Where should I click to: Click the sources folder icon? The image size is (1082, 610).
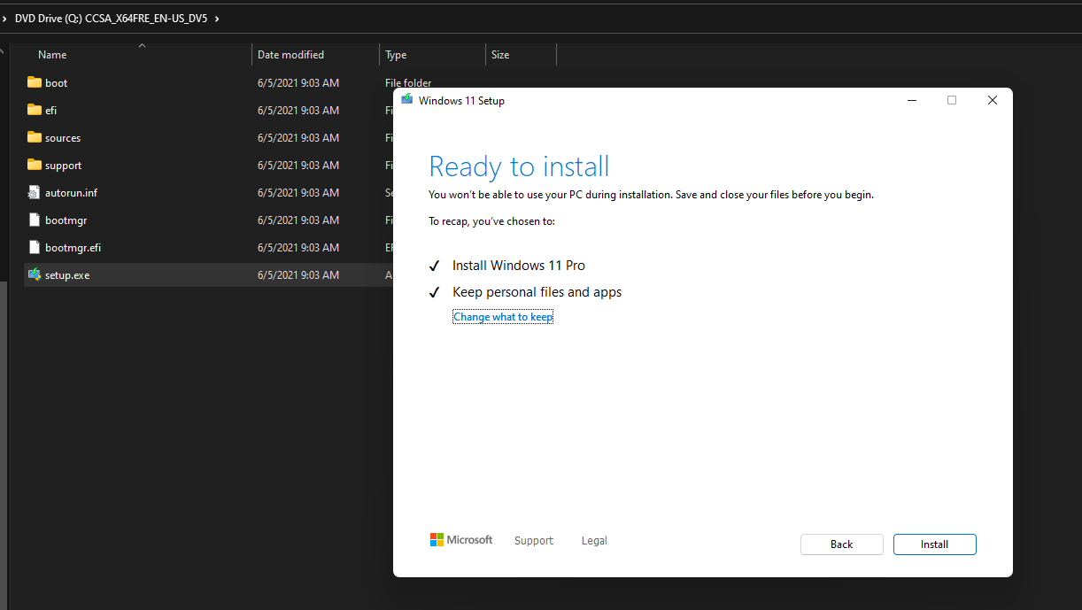(35, 137)
